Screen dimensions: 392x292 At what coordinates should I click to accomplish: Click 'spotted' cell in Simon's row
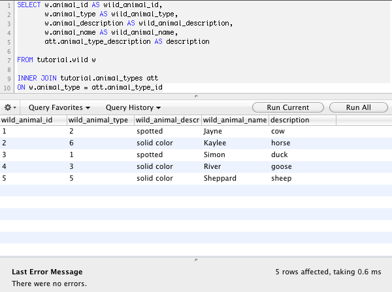[168, 155]
